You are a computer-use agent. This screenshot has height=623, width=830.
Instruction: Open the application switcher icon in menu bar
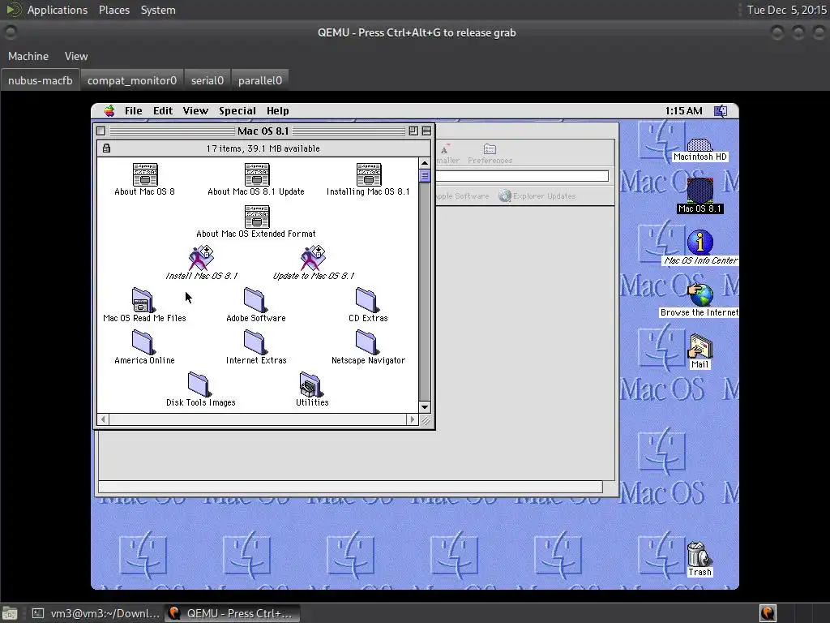pos(721,110)
